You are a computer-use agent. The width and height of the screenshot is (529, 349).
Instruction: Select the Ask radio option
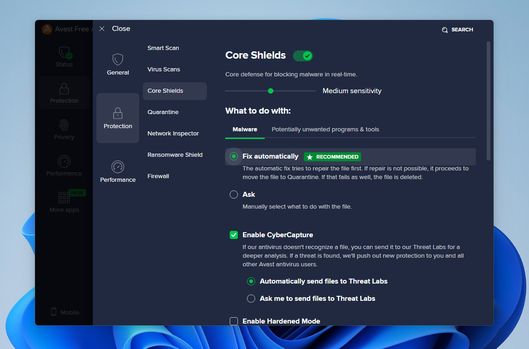point(234,194)
